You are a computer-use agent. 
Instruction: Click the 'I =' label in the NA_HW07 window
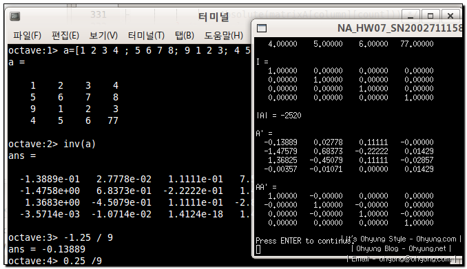tap(262, 62)
